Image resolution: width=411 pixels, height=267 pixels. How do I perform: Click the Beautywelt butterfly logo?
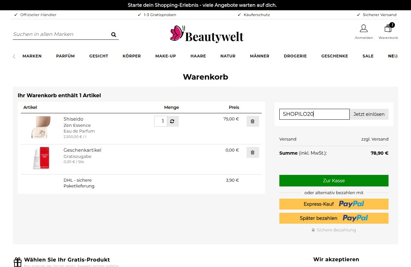(x=207, y=34)
